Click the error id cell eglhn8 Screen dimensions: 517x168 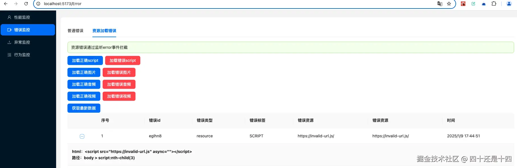pos(155,136)
